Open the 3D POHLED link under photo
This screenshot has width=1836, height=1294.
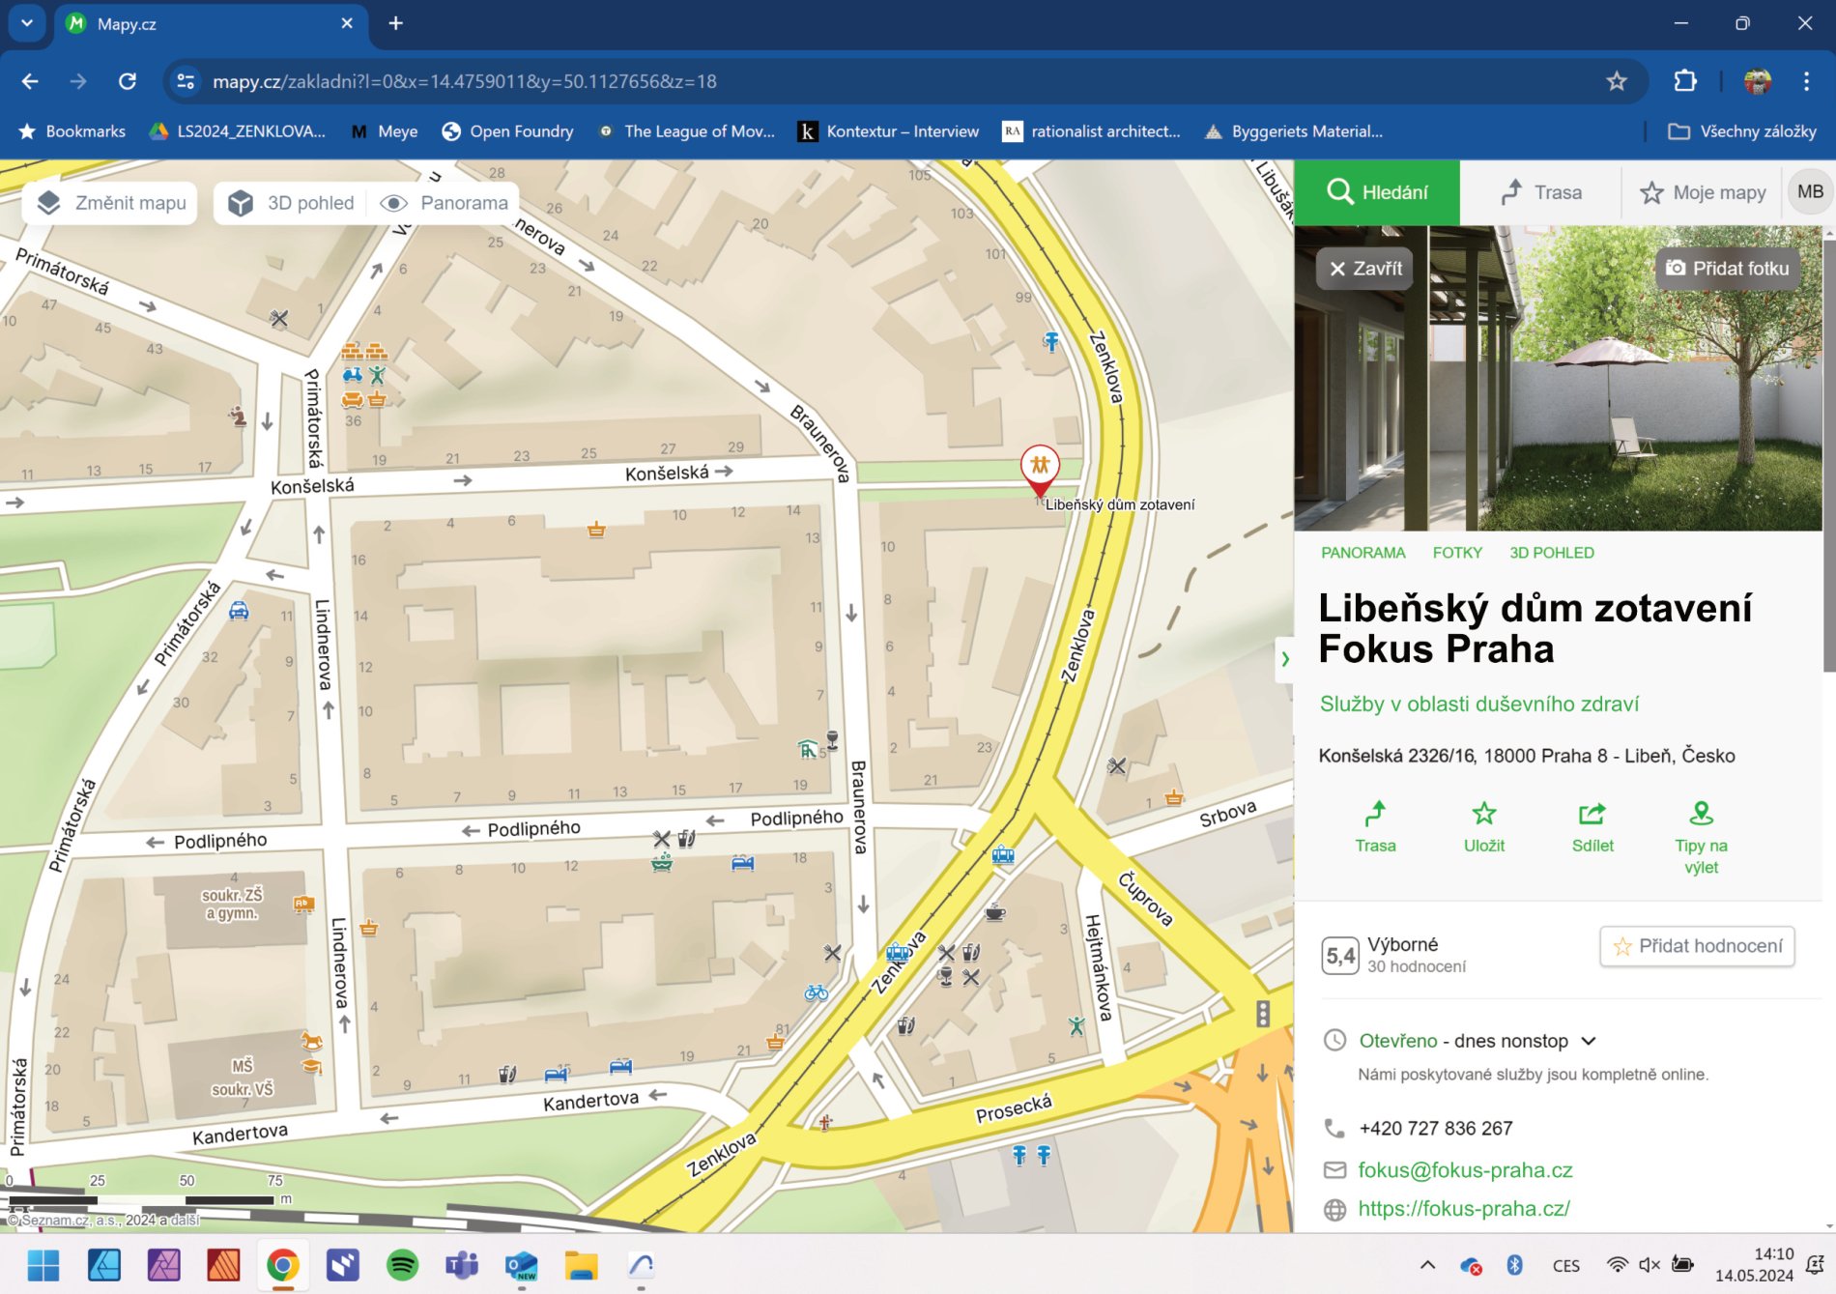coord(1552,553)
